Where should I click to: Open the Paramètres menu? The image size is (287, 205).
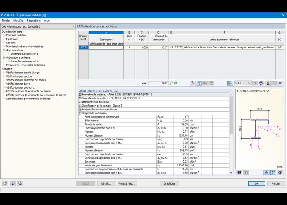click(x=34, y=20)
